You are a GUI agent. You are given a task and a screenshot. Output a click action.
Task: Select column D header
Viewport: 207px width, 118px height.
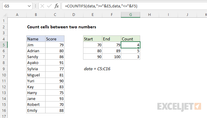[74, 15]
